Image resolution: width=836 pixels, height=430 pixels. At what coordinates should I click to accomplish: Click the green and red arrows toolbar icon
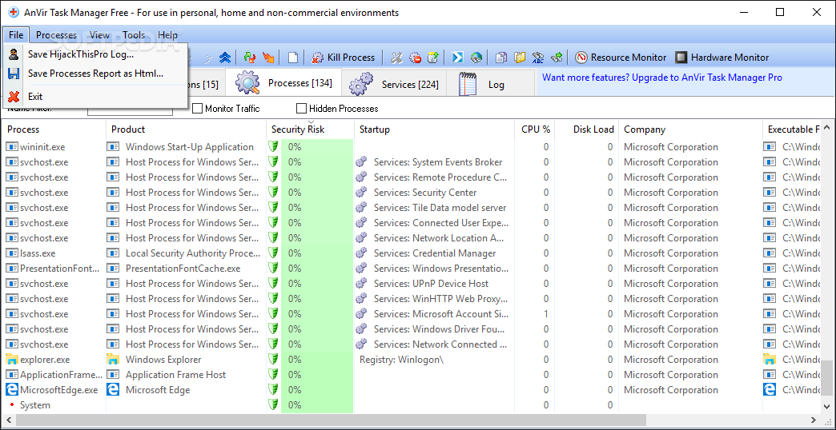click(x=249, y=58)
